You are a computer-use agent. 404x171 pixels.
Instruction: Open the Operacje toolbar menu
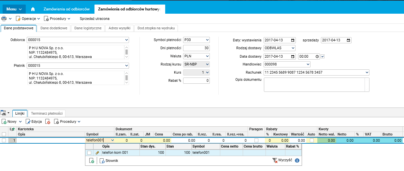click(x=28, y=19)
